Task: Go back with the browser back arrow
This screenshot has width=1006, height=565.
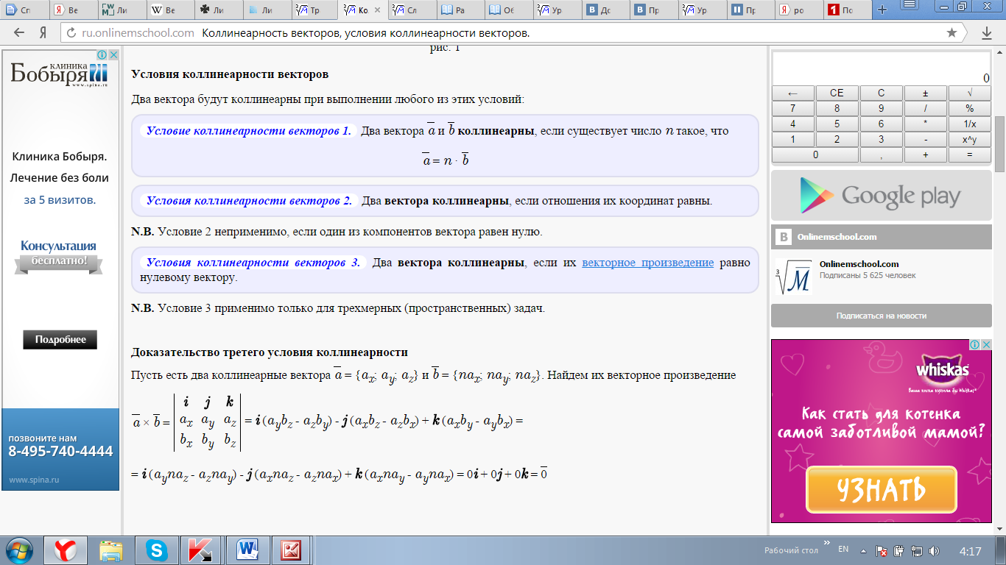Action: 19,33
